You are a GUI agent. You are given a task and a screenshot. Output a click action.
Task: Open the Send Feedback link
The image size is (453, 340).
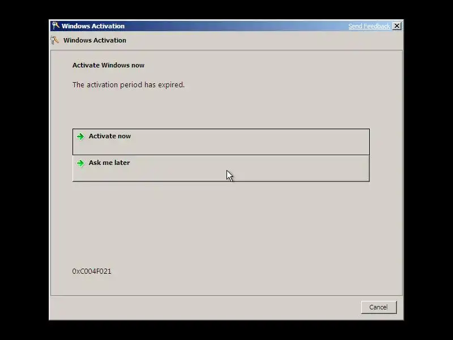pyautogui.click(x=369, y=26)
